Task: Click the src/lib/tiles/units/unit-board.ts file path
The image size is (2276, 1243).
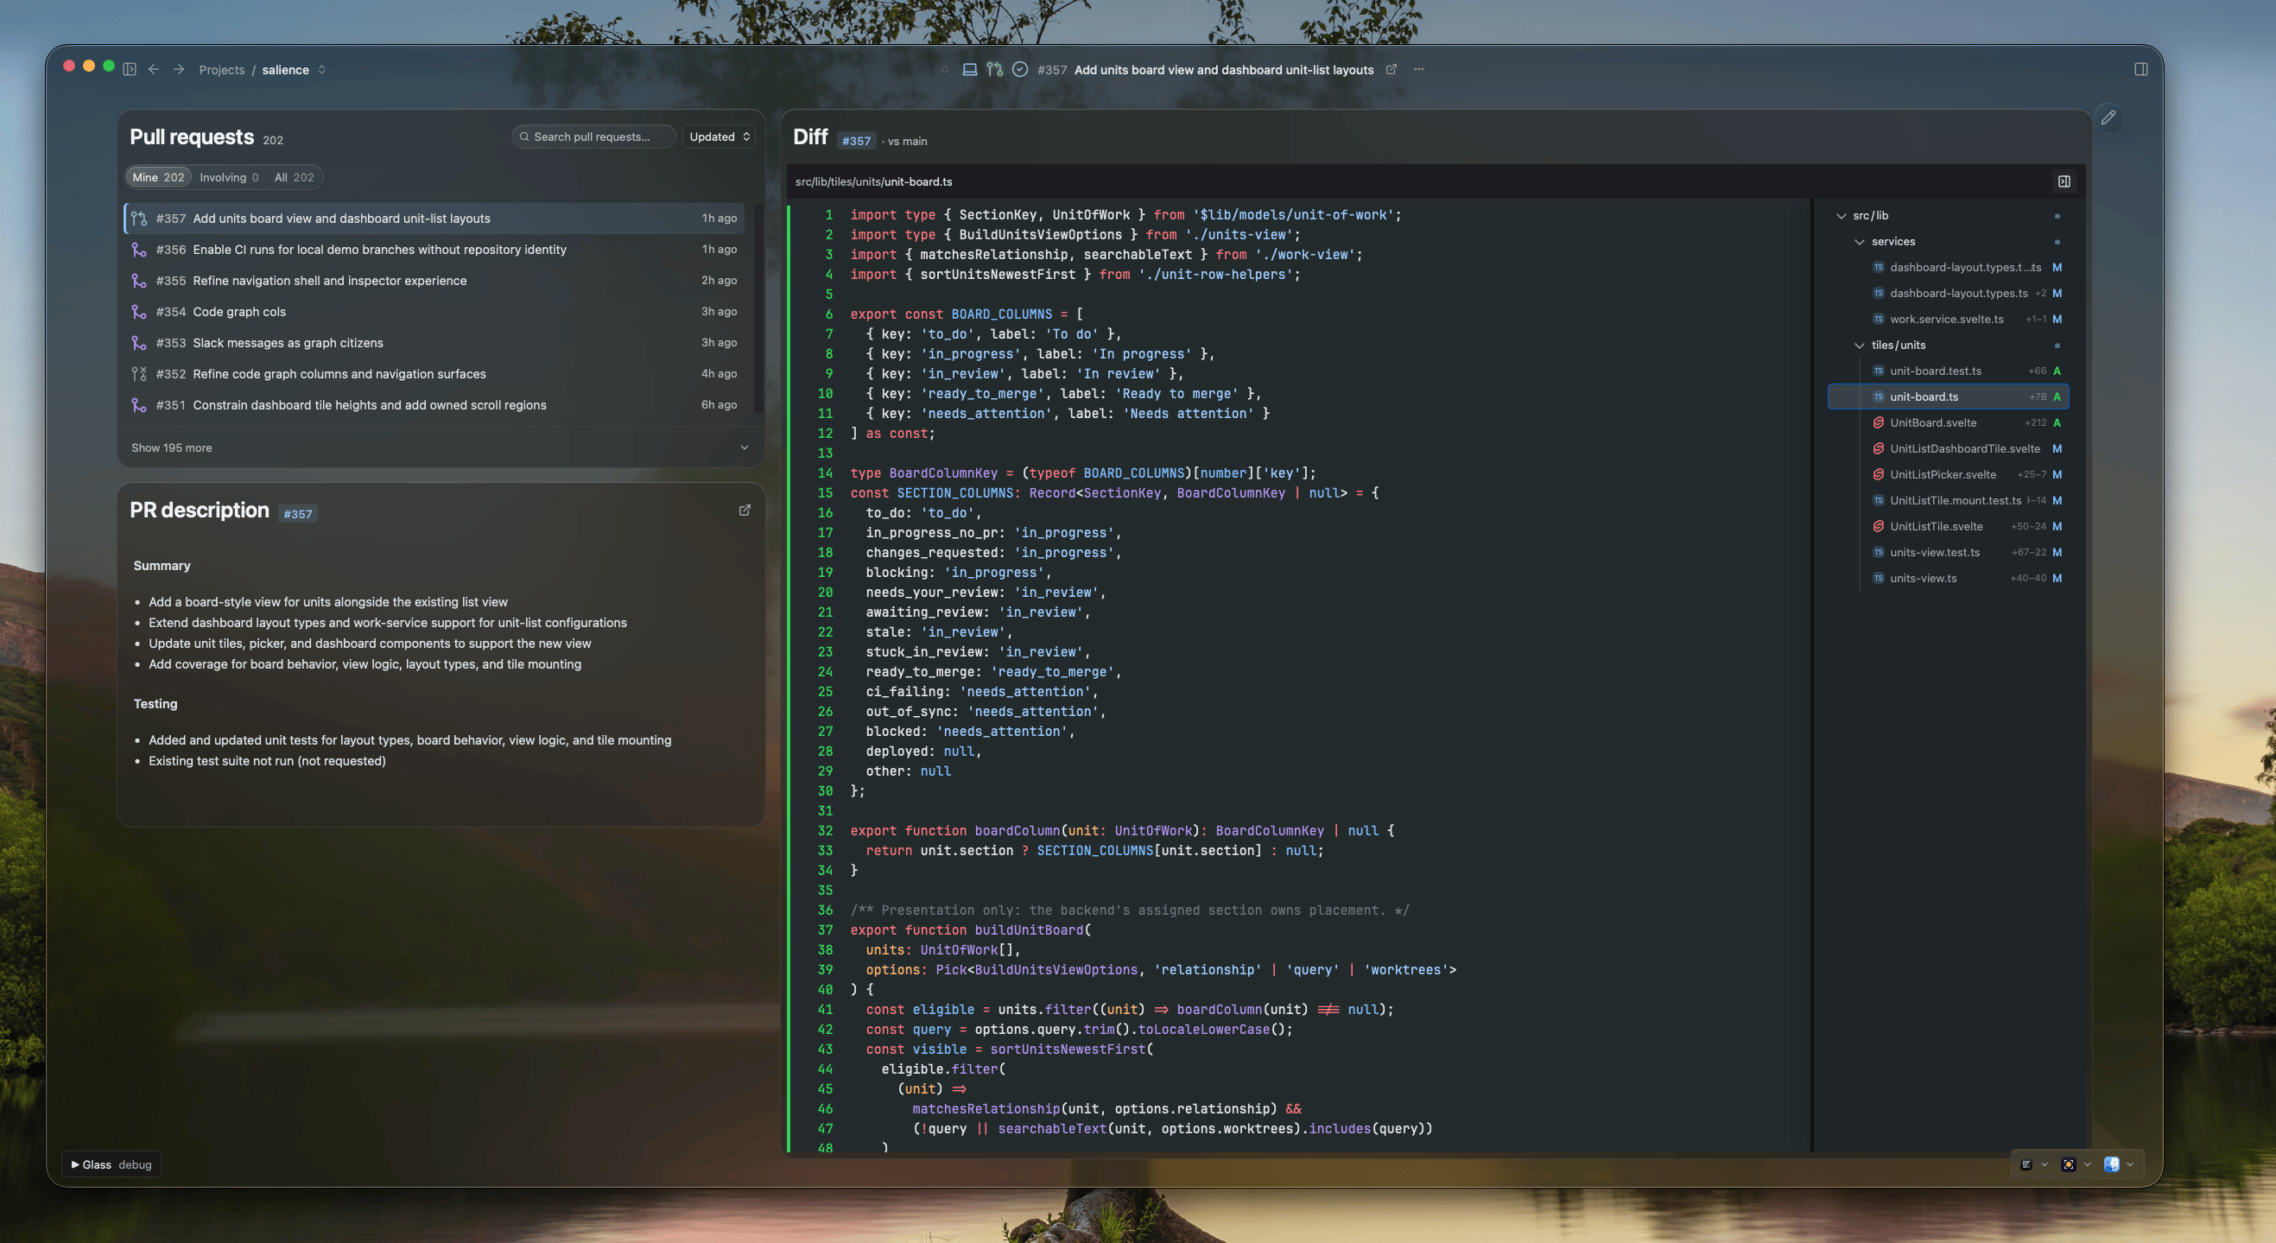Action: pos(873,182)
